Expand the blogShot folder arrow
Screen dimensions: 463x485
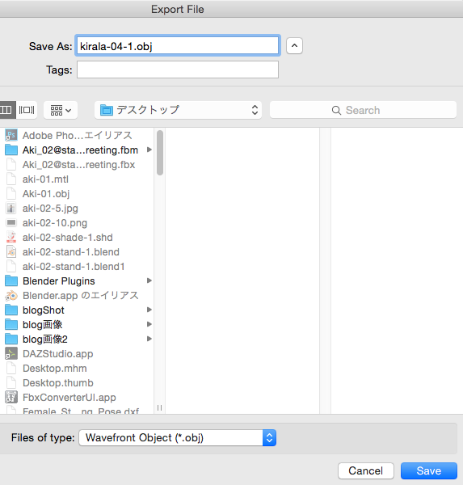(149, 310)
